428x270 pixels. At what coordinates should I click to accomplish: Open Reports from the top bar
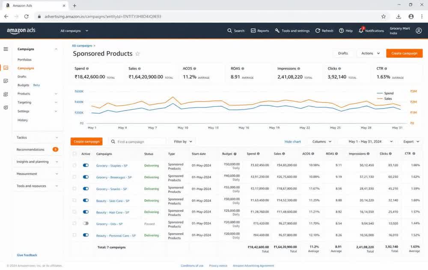tap(260, 30)
